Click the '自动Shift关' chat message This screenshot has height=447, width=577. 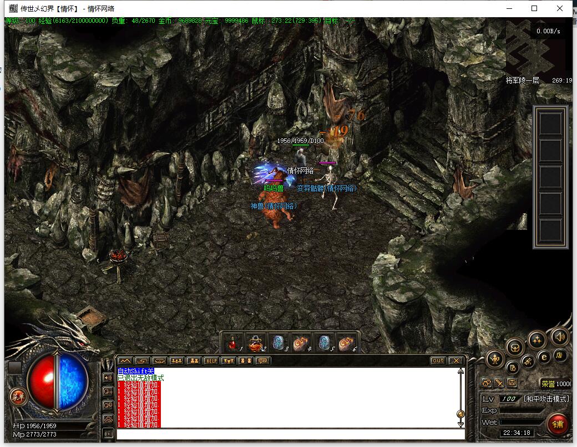point(135,371)
